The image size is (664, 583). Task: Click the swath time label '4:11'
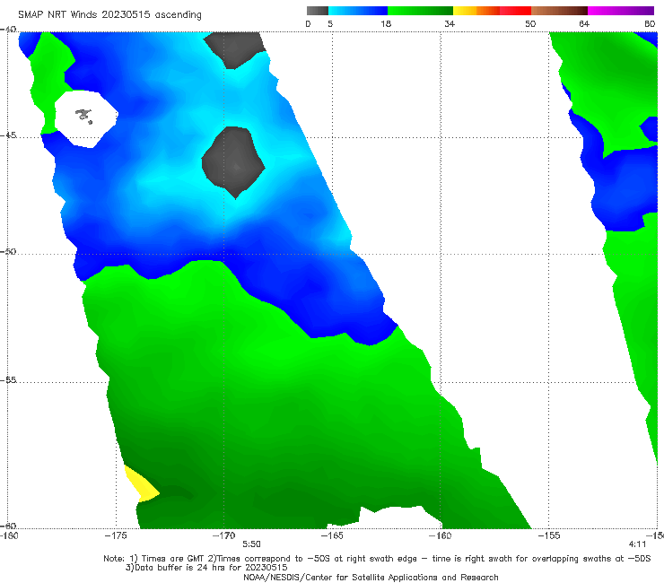point(637,544)
